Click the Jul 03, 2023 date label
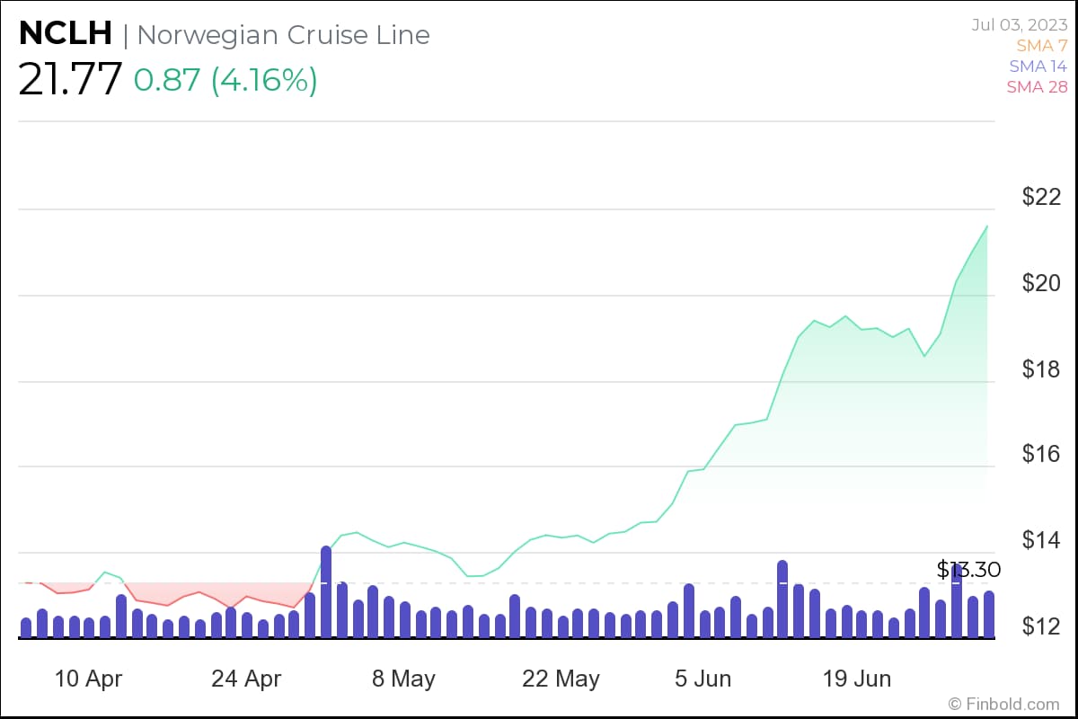 pos(1020,24)
